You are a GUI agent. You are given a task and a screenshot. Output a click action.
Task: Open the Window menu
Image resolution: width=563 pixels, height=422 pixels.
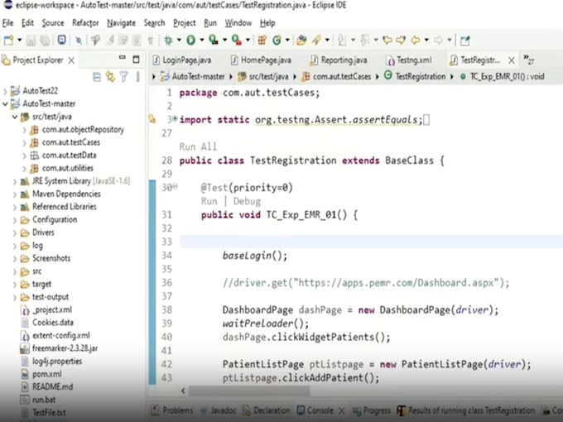pyautogui.click(x=238, y=23)
